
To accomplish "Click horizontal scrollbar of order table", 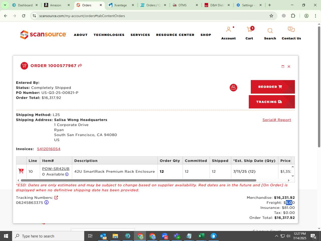I will (x=138, y=180).
